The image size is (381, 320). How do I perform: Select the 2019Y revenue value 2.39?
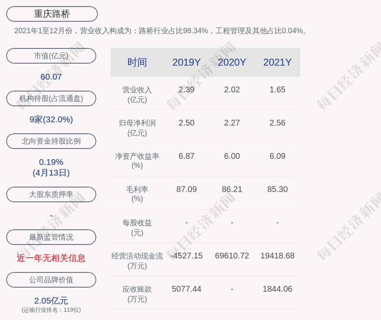[x=186, y=89]
